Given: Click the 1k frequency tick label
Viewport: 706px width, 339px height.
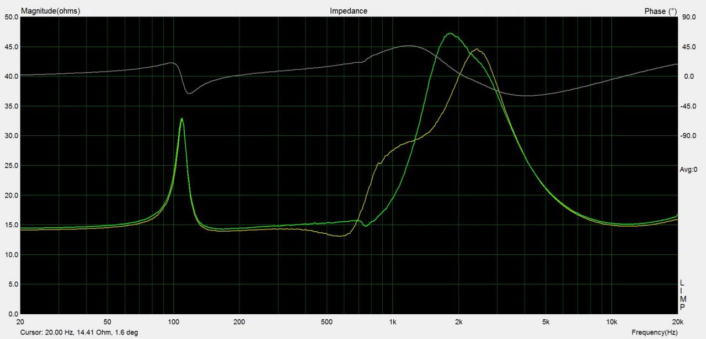Looking at the screenshot, I should [x=393, y=322].
